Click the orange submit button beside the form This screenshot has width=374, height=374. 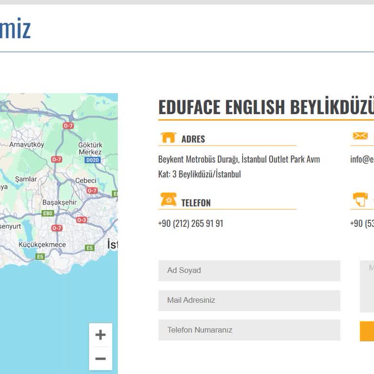point(367,331)
